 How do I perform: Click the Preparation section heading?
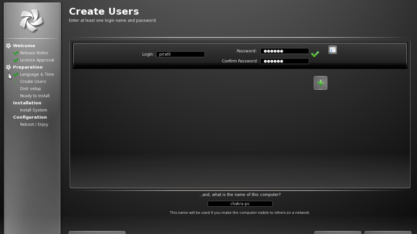coord(28,67)
